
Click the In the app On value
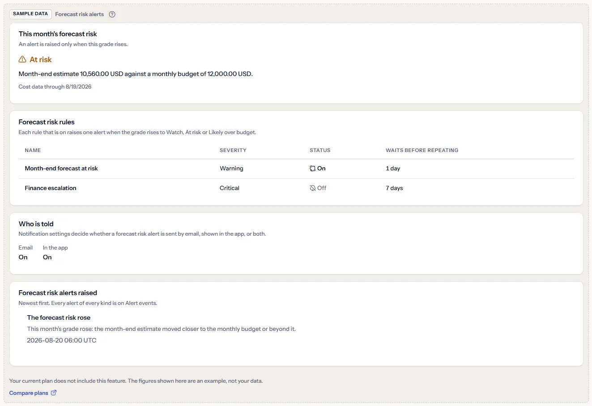pyautogui.click(x=47, y=257)
